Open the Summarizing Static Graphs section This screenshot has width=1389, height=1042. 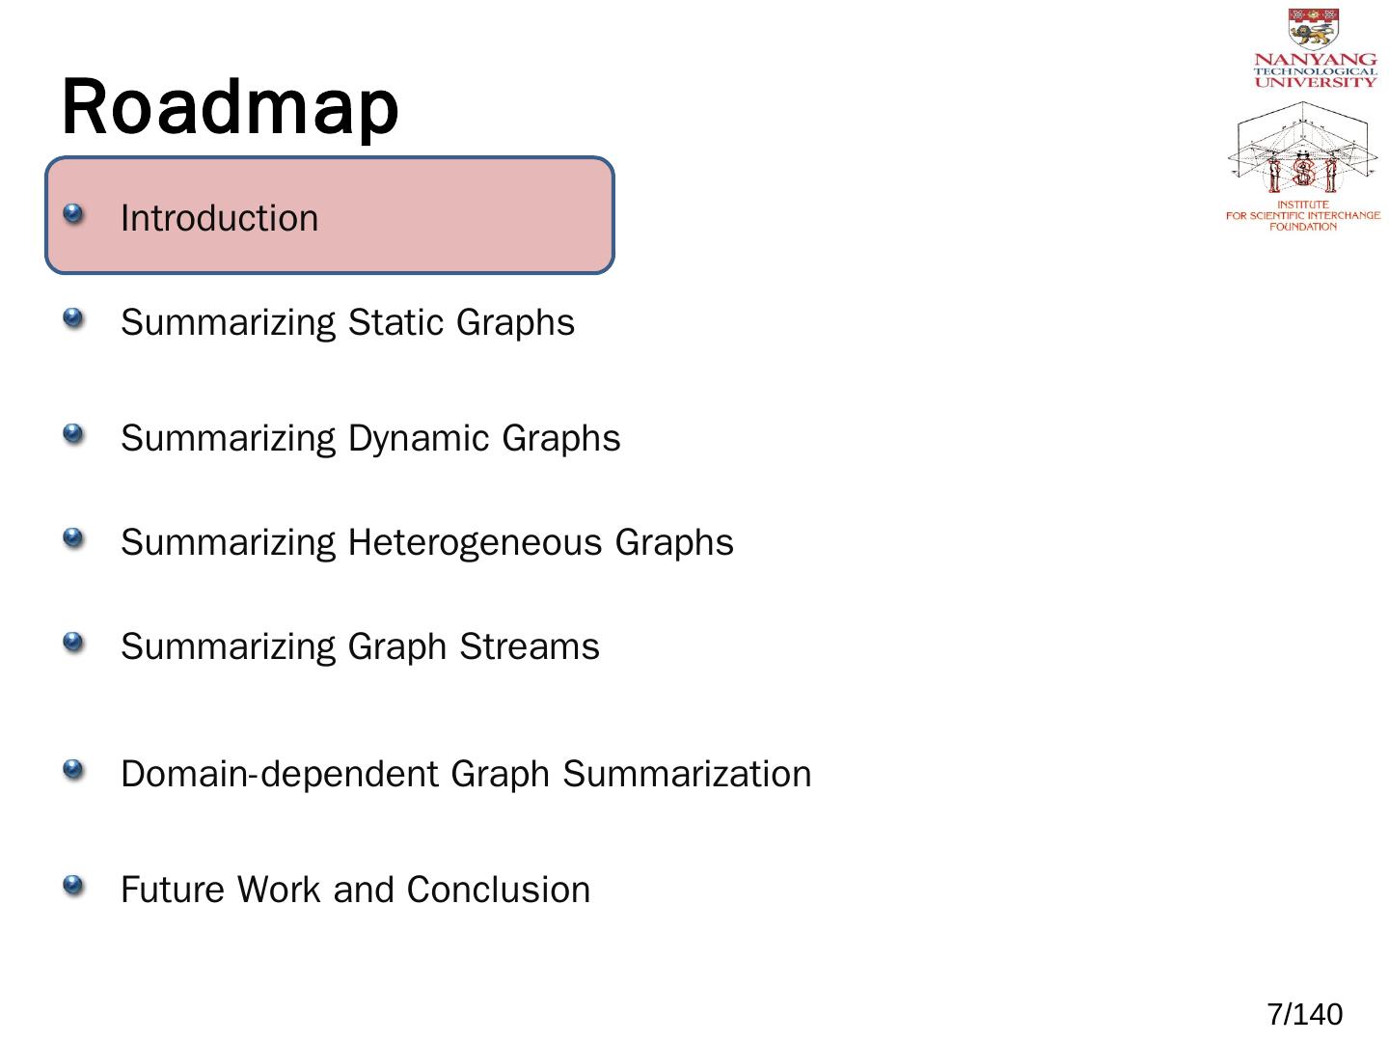click(x=347, y=322)
